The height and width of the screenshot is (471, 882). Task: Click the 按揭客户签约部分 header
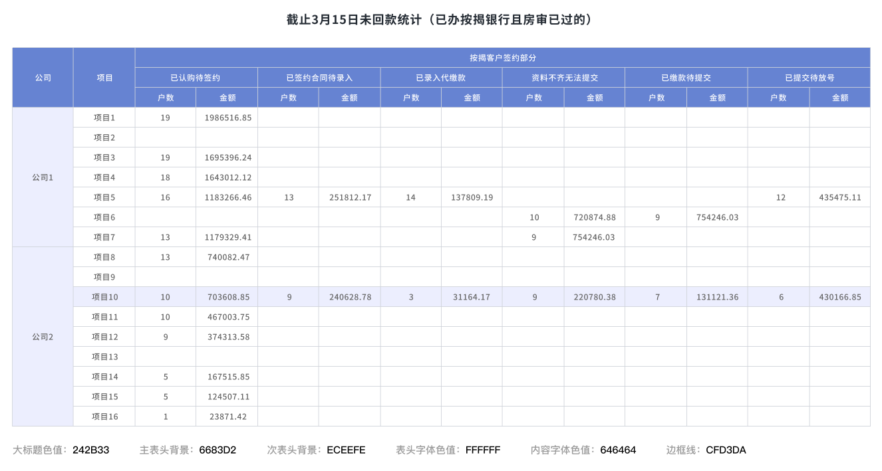click(503, 58)
